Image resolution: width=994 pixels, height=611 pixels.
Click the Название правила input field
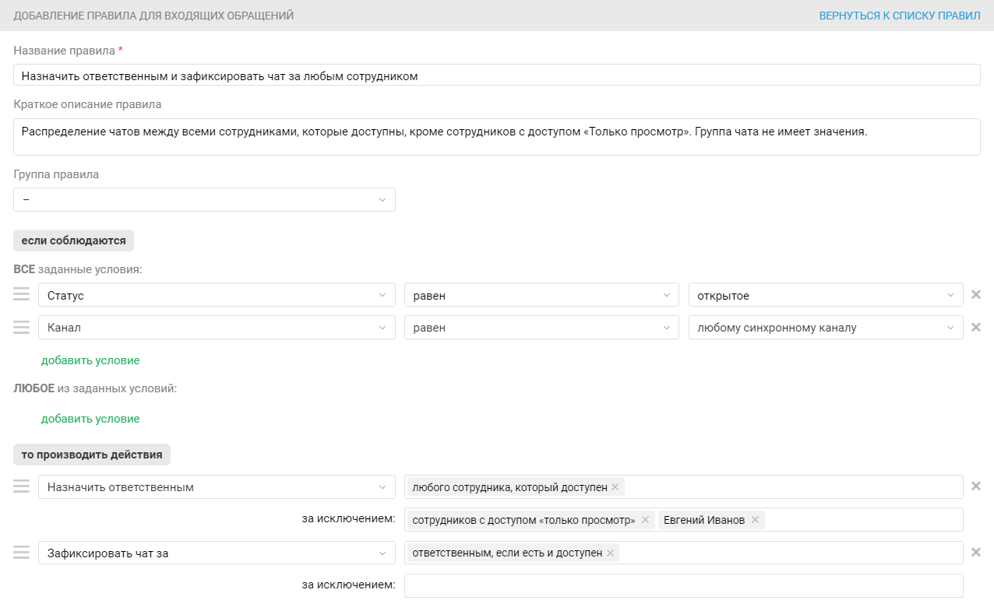click(496, 75)
